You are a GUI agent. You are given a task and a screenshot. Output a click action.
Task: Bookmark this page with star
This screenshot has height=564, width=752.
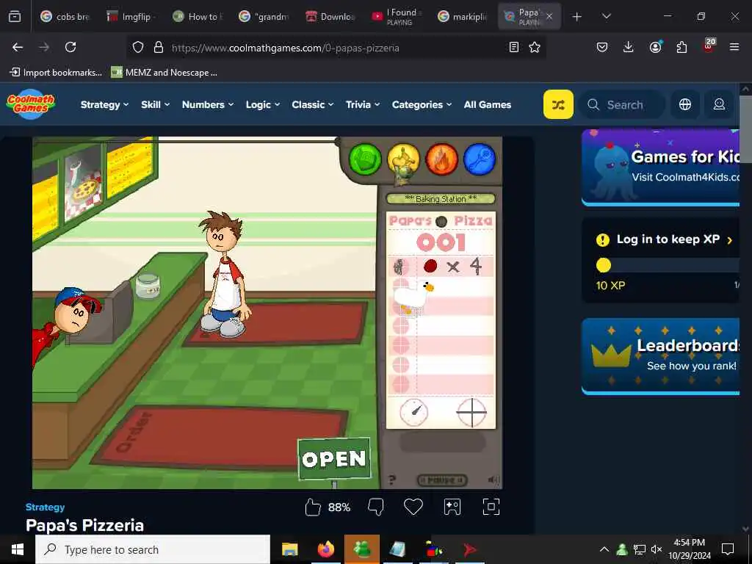(x=535, y=47)
